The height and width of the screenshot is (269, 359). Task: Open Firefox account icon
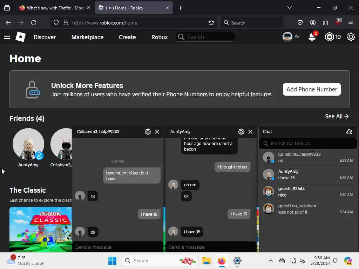coord(313,23)
